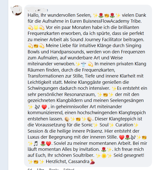Open the Edited history link
The width and height of the screenshot is (159, 170).
point(69,169)
